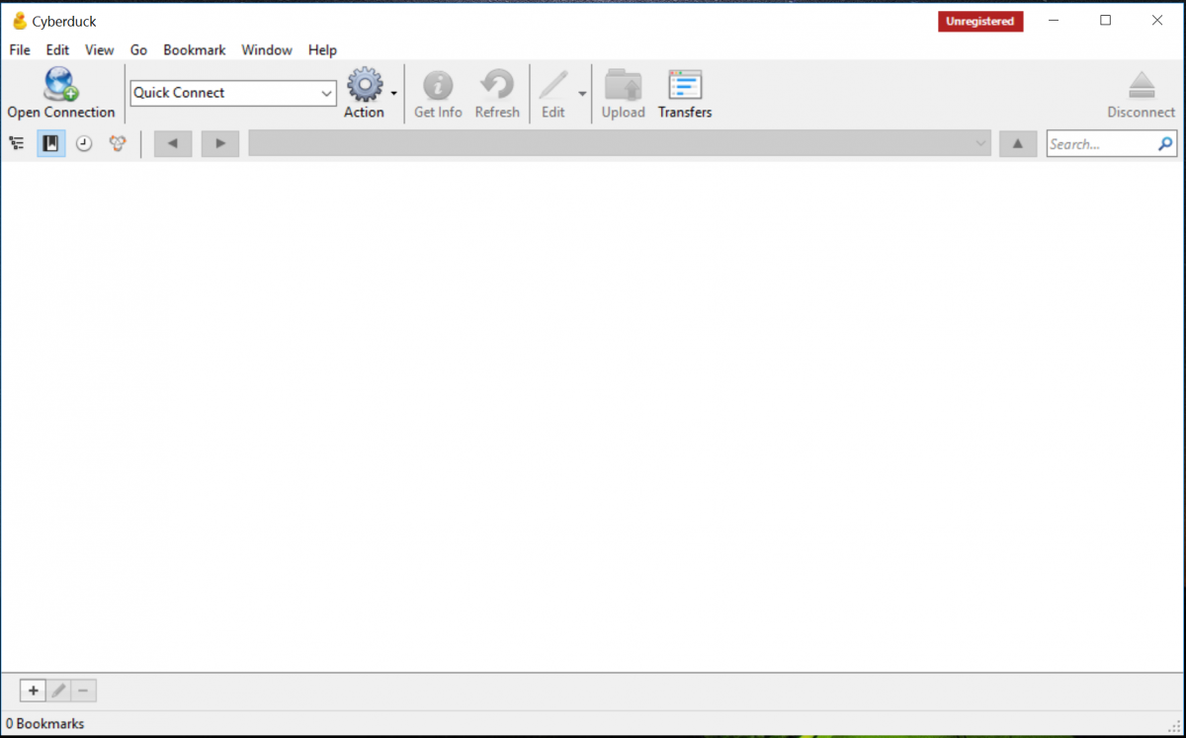1186x738 pixels.
Task: Click the 0 Bookmarks status text
Action: 45,723
